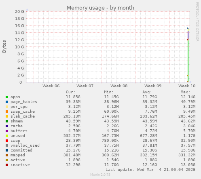The width and height of the screenshot is (201, 179).
Task: Click the unused lime legend swatch
Action: (7, 136)
